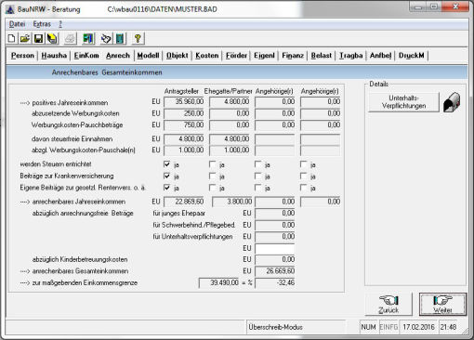Image resolution: width=474 pixels, height=340 pixels.
Task: Uncheck Antragsteller Rentenversicherung Beiträge checkbox
Action: (x=167, y=188)
